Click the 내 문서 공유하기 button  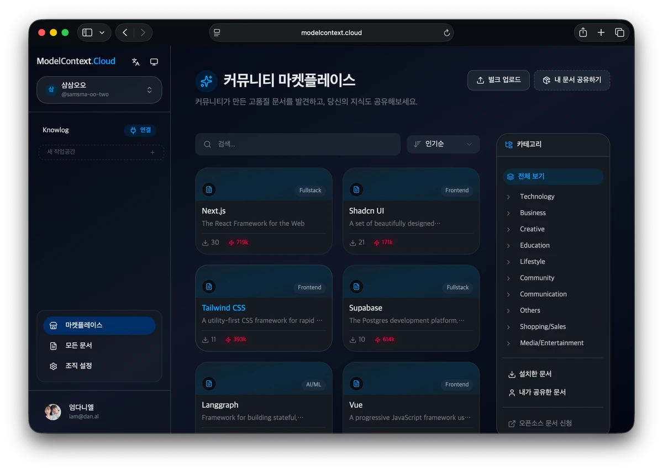point(572,80)
